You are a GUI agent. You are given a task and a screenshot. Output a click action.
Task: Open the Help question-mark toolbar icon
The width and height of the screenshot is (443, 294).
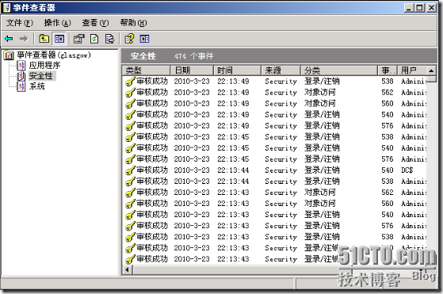click(x=129, y=39)
